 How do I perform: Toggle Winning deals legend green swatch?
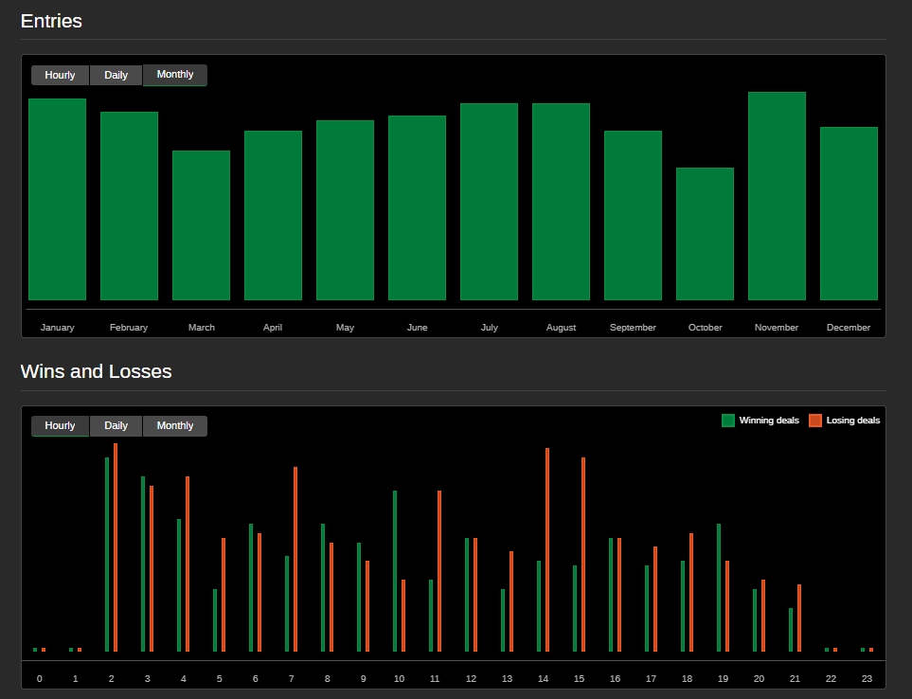(727, 421)
